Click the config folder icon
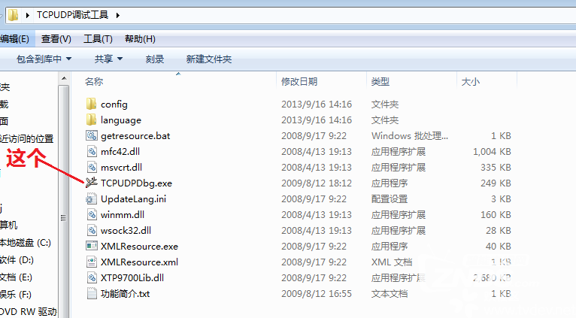The height and width of the screenshot is (318, 576). point(91,104)
